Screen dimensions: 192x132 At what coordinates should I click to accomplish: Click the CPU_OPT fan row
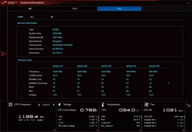(163, 117)
